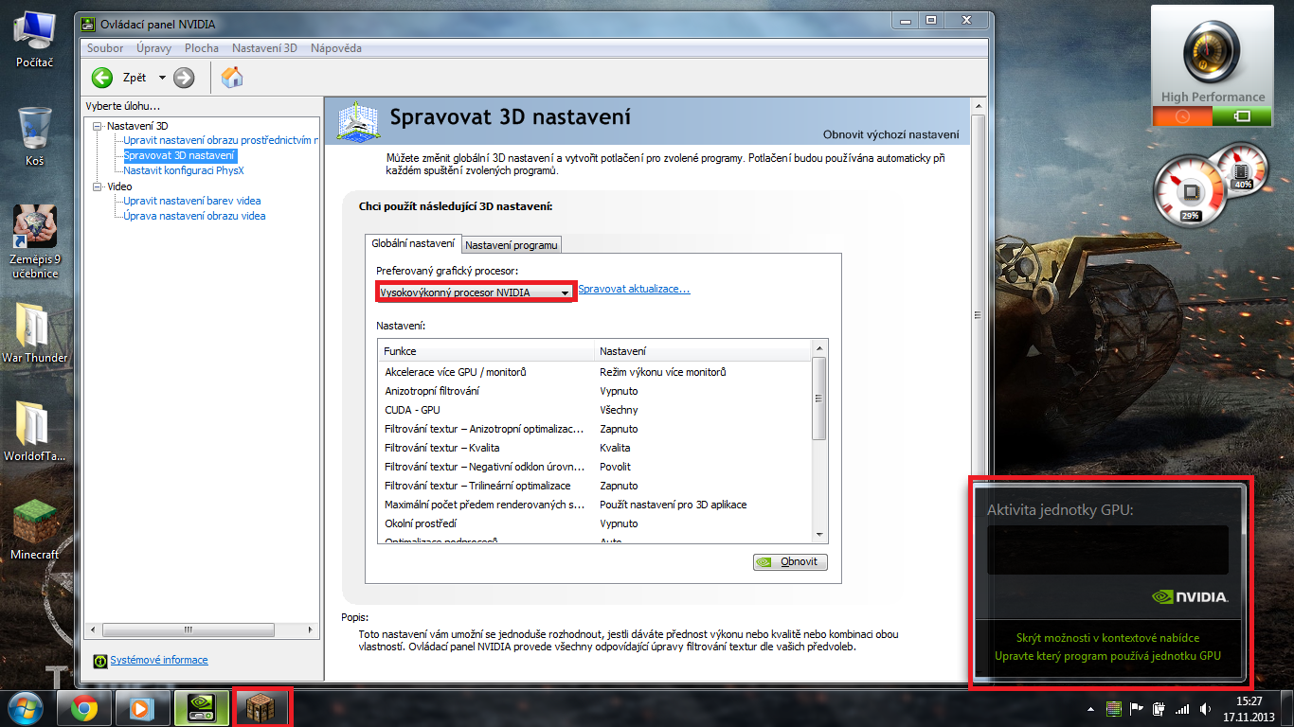1294x727 pixels.
Task: Launch Google Chrome from the taskbar
Action: point(84,708)
